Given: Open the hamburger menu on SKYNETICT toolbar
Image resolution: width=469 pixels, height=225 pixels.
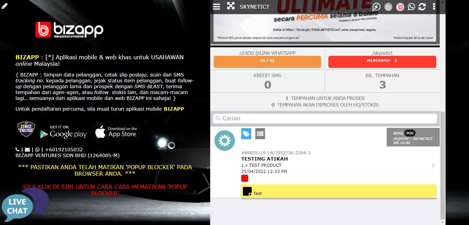Looking at the screenshot, I should 216,6.
